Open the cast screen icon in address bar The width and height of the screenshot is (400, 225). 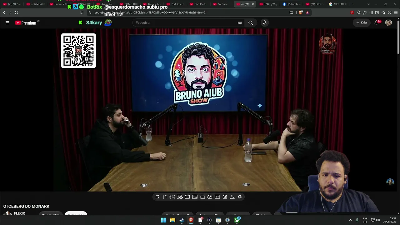pyautogui.click(x=291, y=12)
